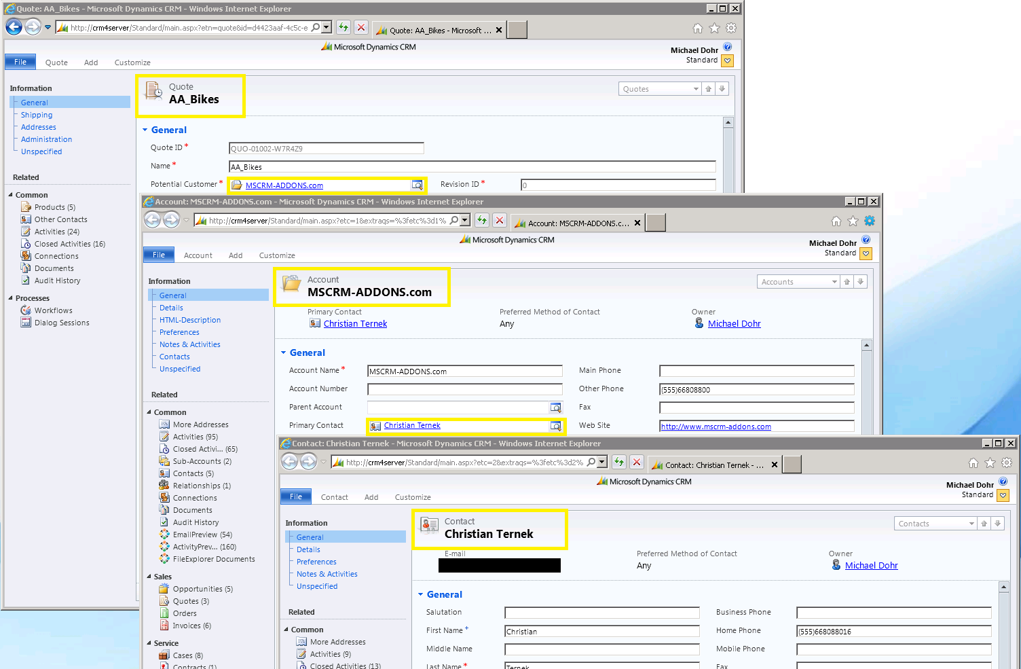Open the Quotes view selector dropdown
The image size is (1021, 669).
pos(694,88)
